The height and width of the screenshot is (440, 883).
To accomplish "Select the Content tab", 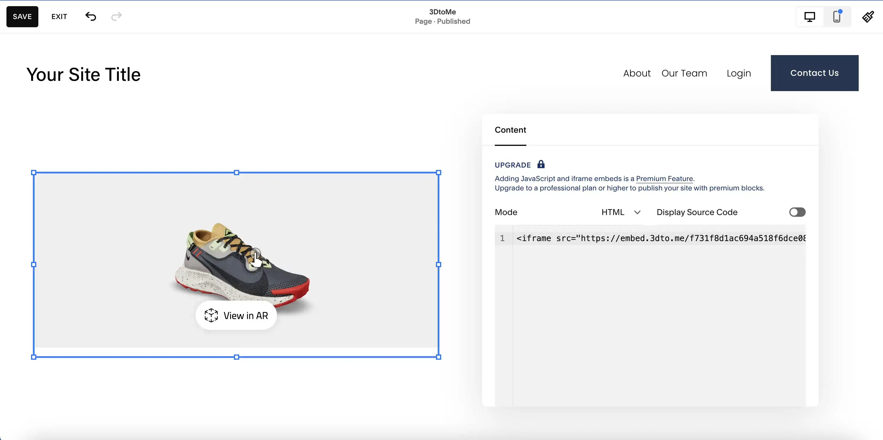I will click(510, 130).
